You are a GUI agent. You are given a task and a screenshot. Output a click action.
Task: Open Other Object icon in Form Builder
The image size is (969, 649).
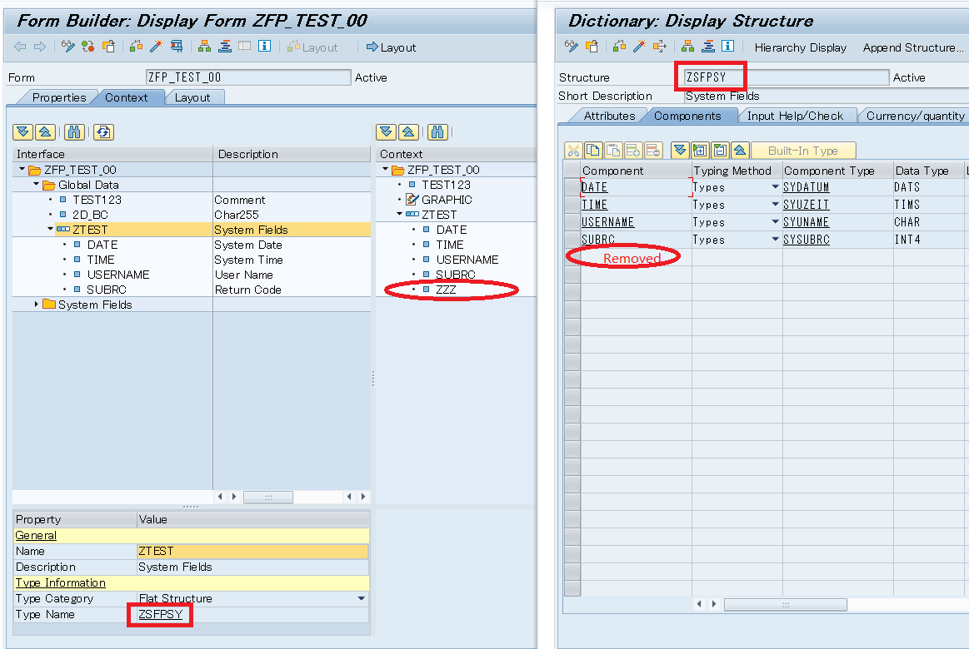click(x=108, y=47)
